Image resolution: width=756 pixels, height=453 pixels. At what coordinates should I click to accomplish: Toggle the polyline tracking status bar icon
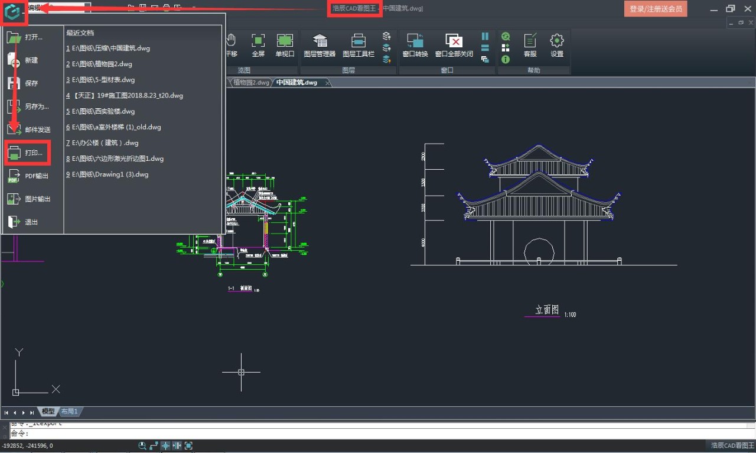pyautogui.click(x=154, y=446)
